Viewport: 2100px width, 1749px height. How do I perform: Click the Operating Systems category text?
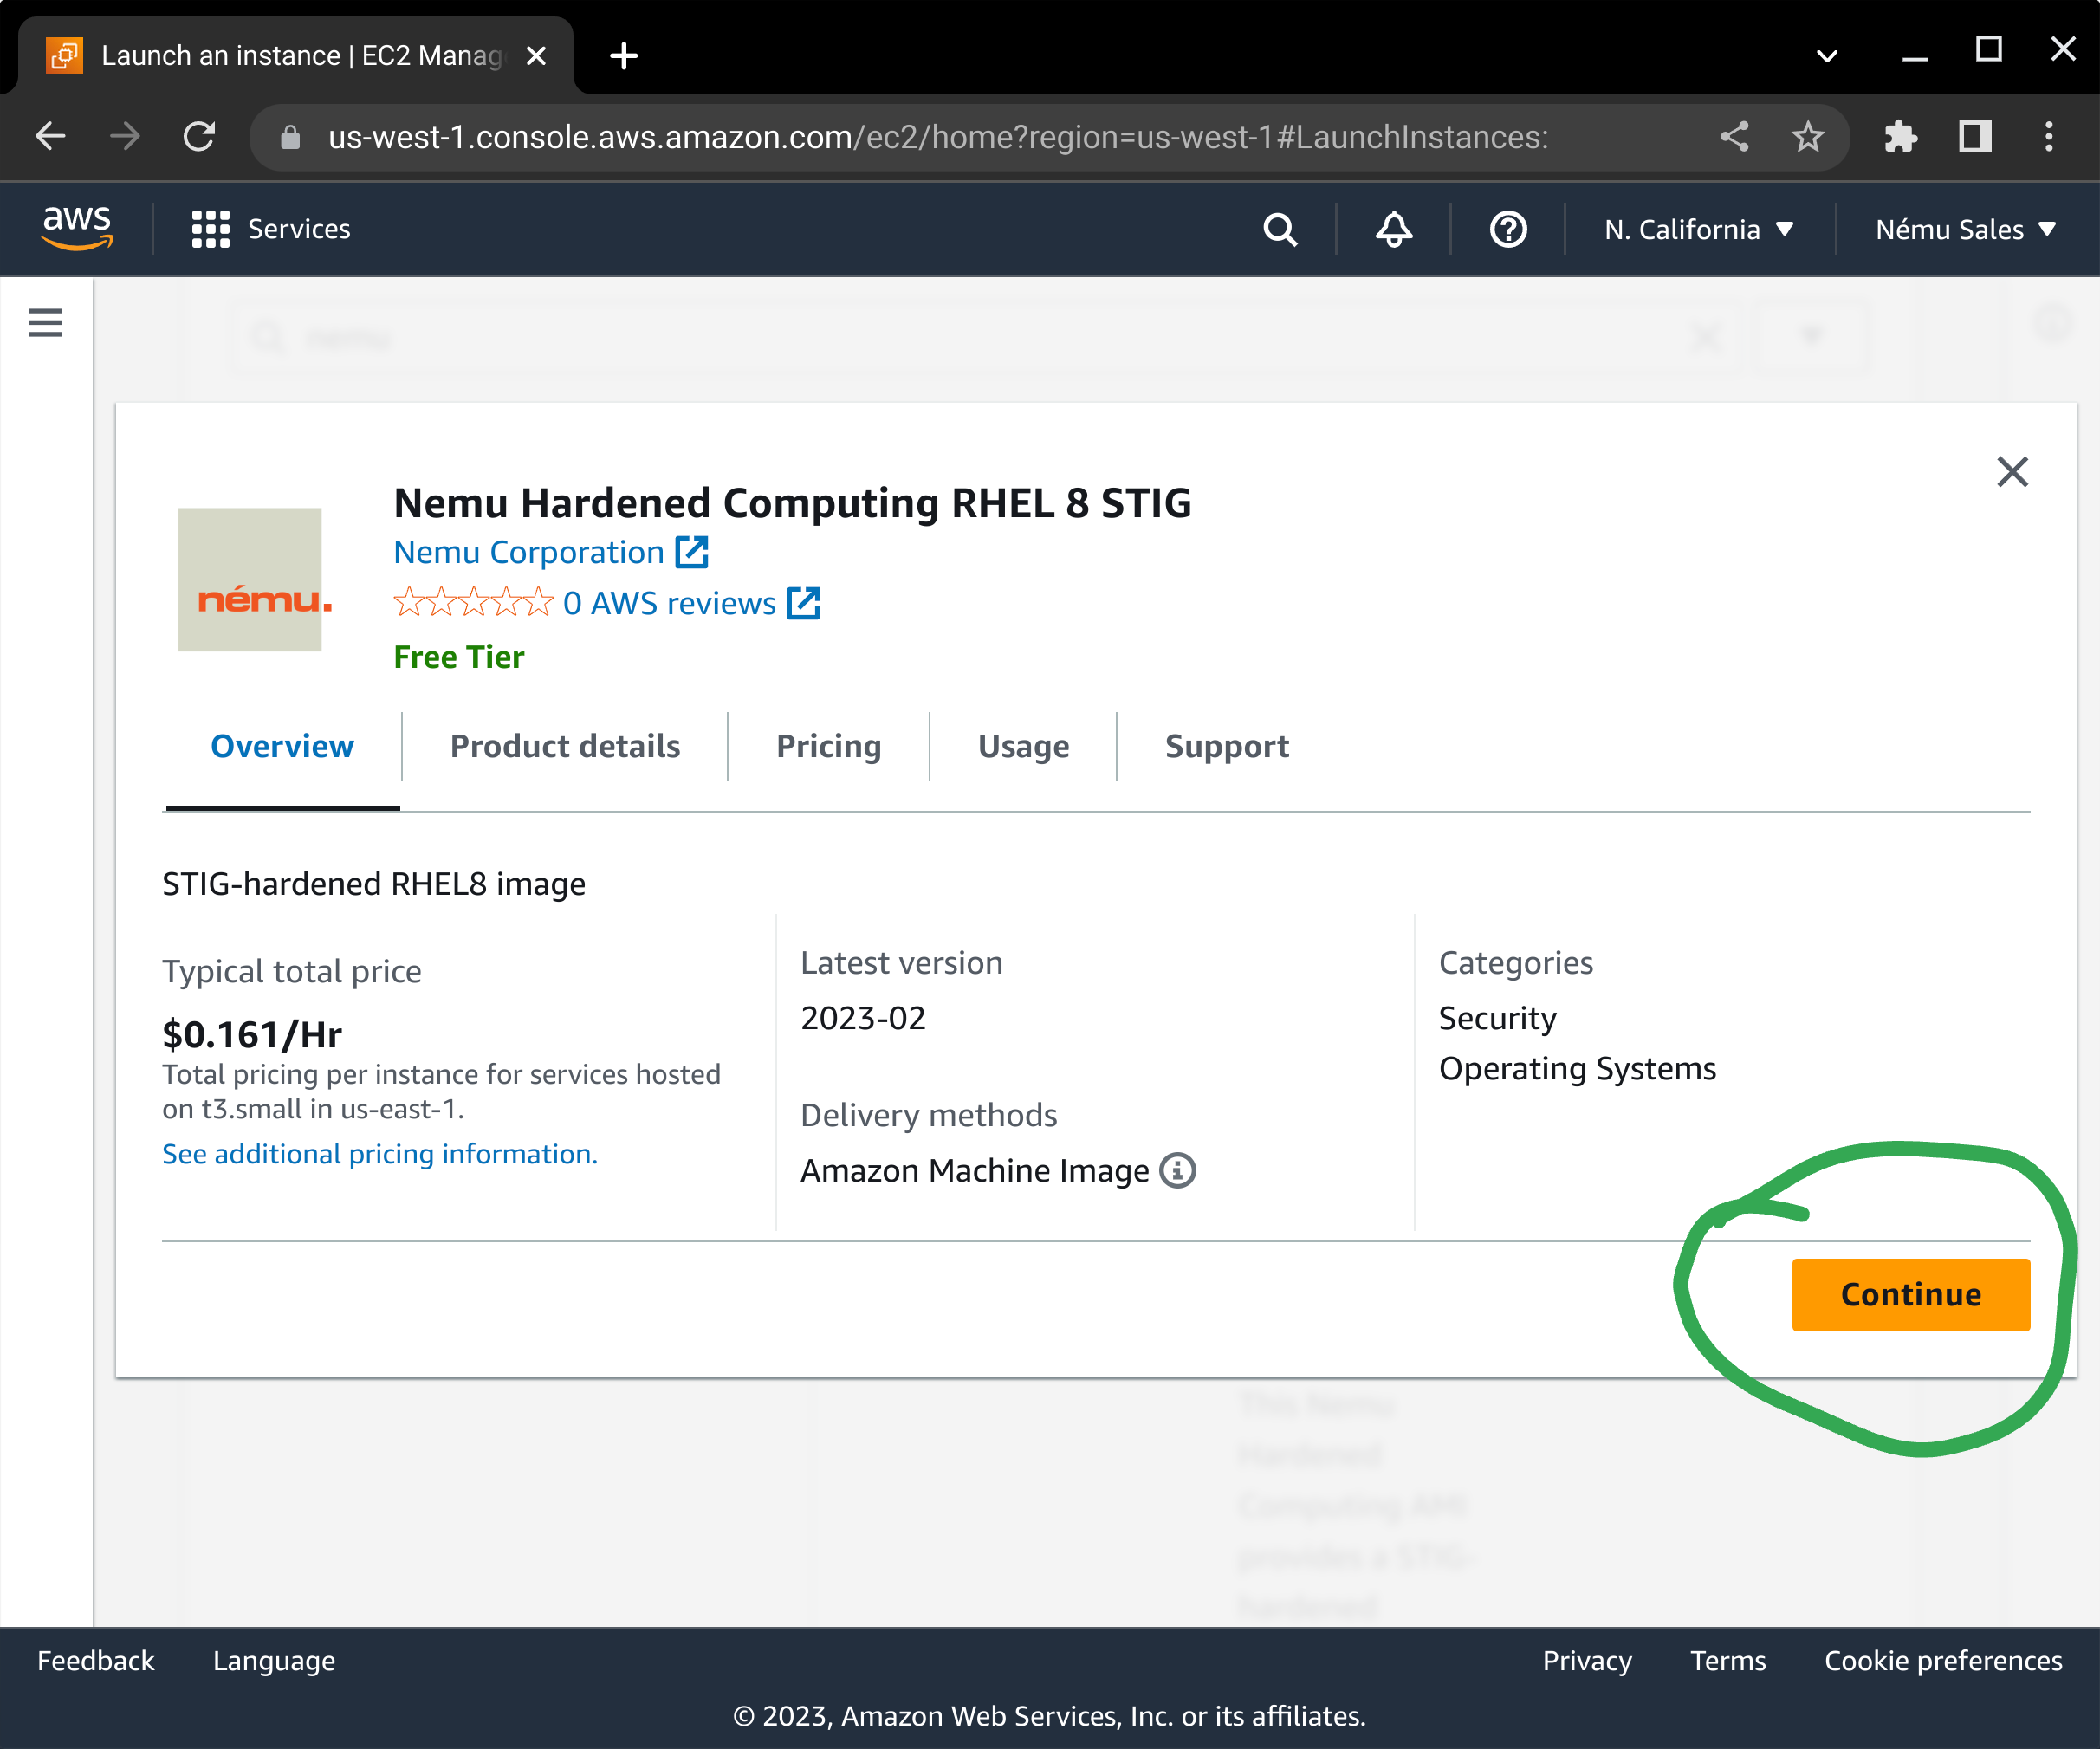(1577, 1069)
